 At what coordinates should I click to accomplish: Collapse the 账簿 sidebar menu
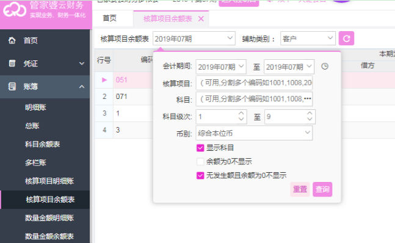click(x=82, y=87)
